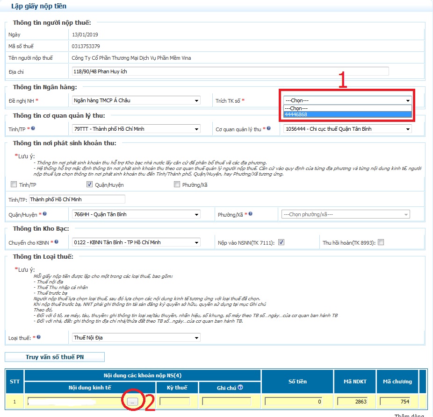
Task: Click the help icon beside Ghi chú
Action: click(240, 387)
